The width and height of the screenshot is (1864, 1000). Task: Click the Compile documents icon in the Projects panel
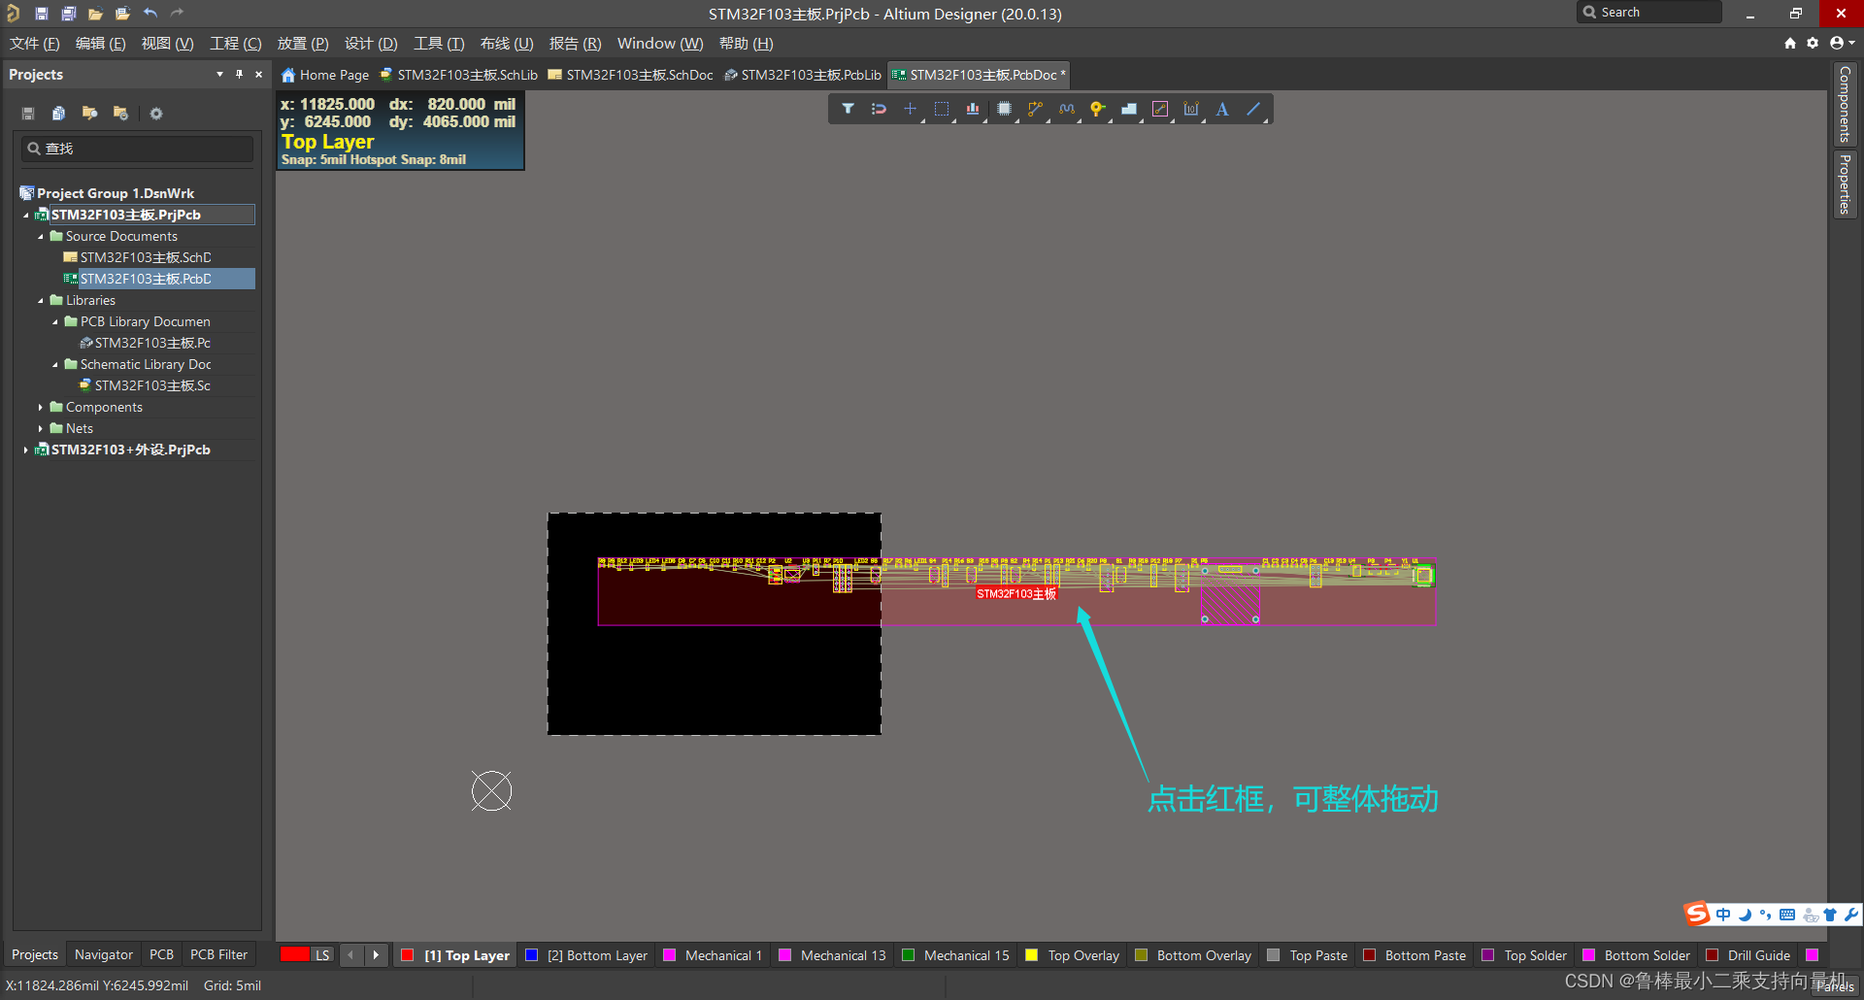click(58, 114)
